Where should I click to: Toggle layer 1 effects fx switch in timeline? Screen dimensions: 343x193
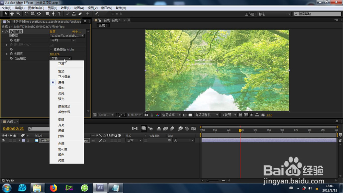point(105,140)
